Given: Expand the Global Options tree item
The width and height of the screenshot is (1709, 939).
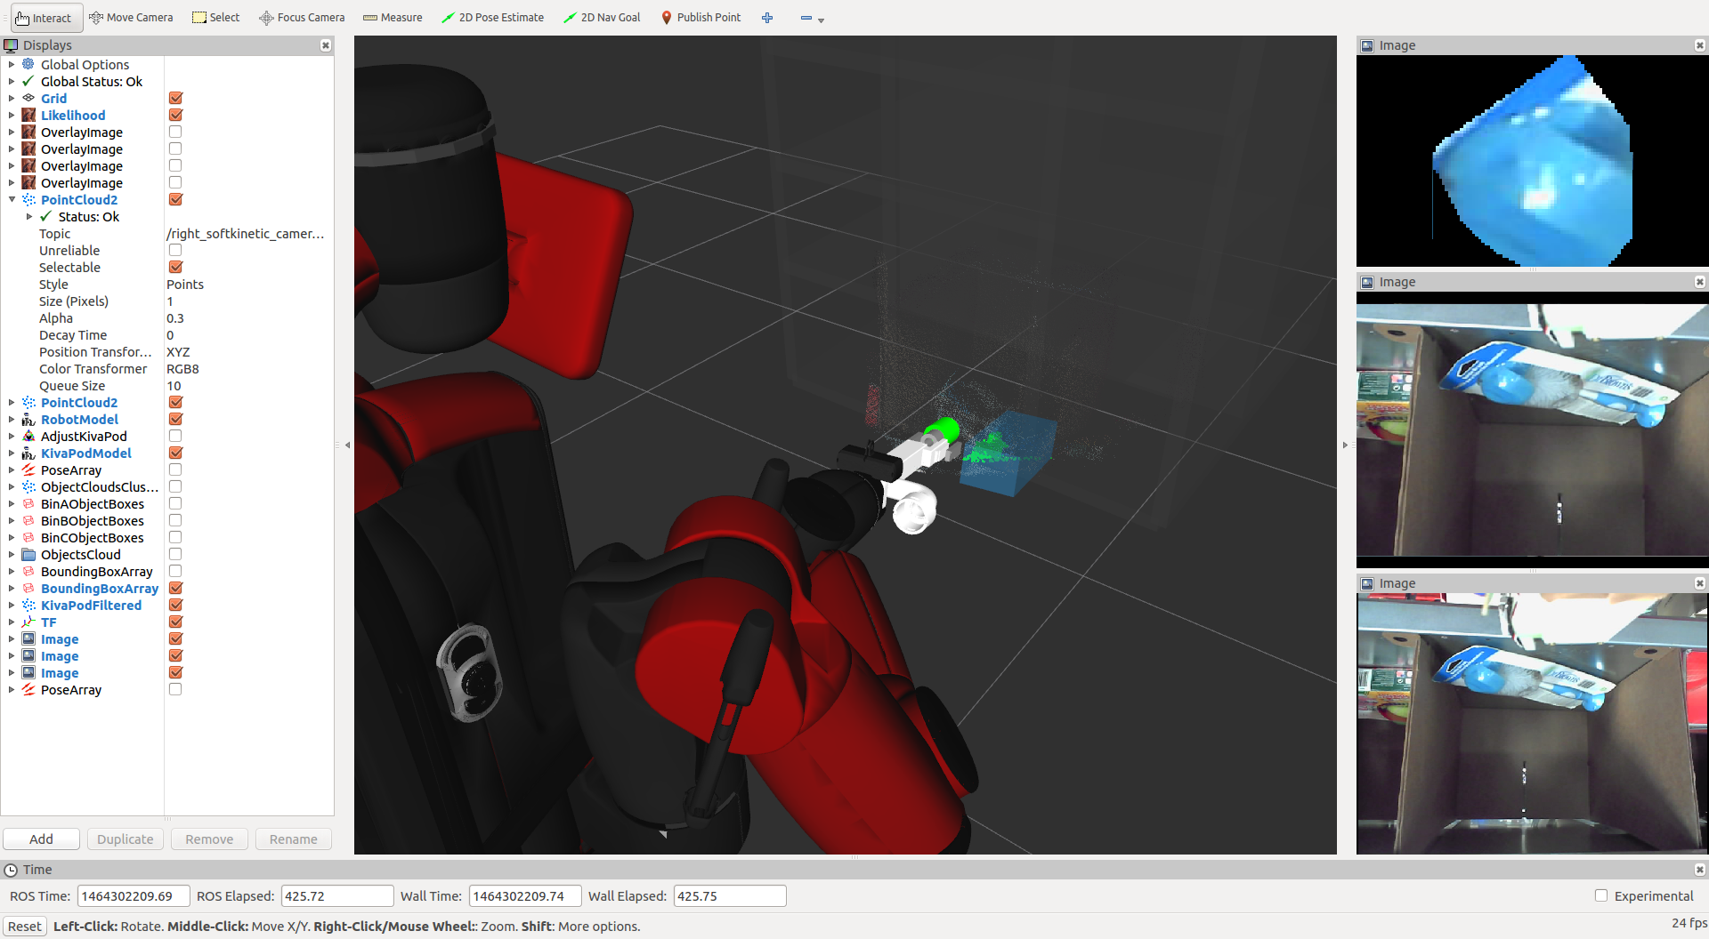Looking at the screenshot, I should pyautogui.click(x=12, y=64).
